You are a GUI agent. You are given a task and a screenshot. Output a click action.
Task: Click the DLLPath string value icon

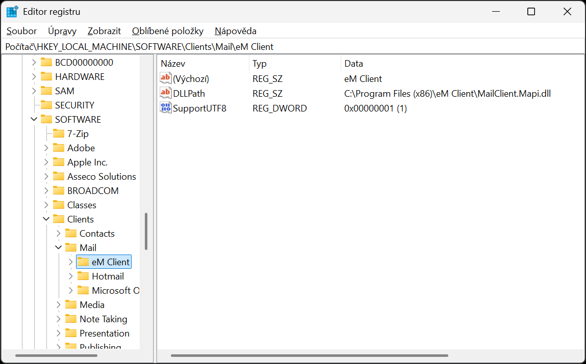tap(166, 93)
